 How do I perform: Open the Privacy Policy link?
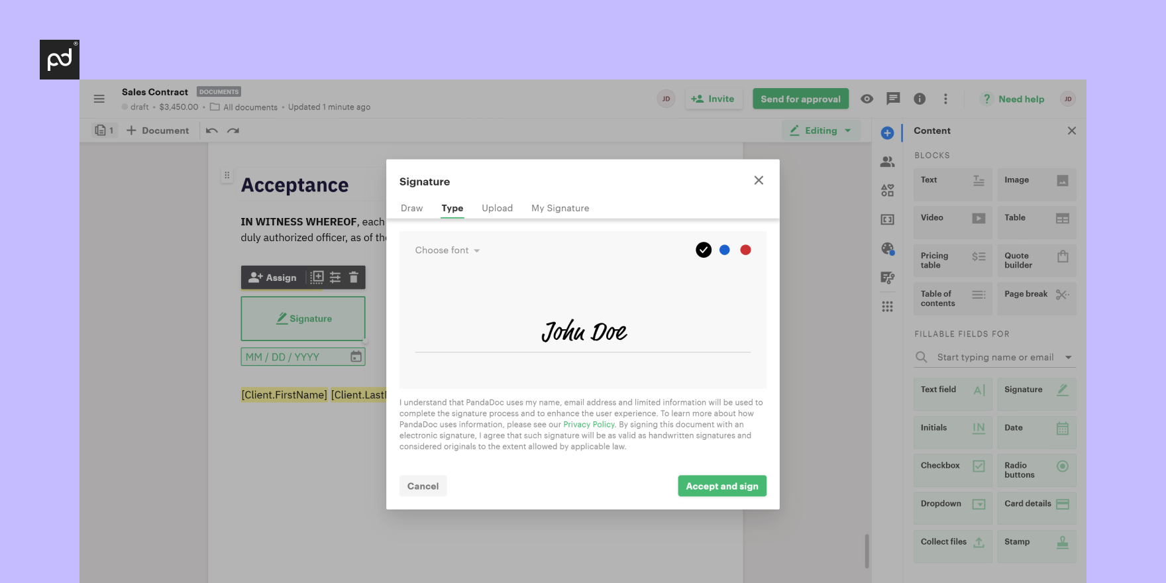[588, 425]
